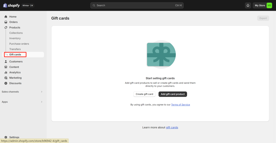
Task: Open the Products section
Action: click(15, 27)
